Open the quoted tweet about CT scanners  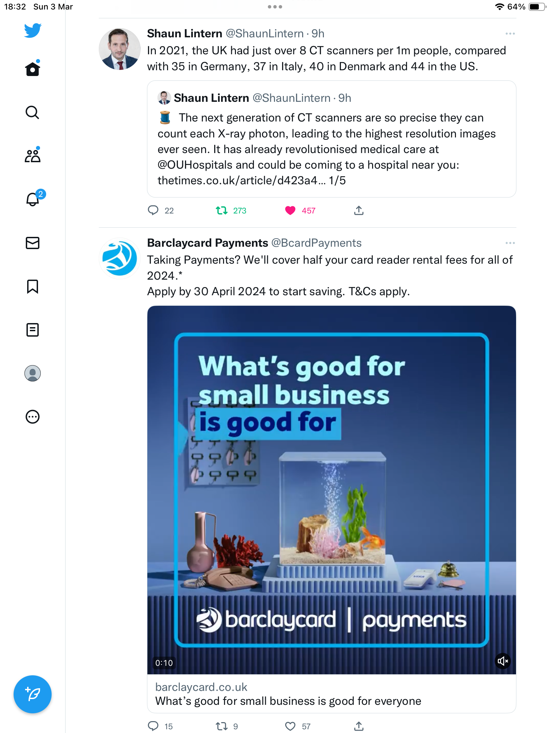(332, 139)
